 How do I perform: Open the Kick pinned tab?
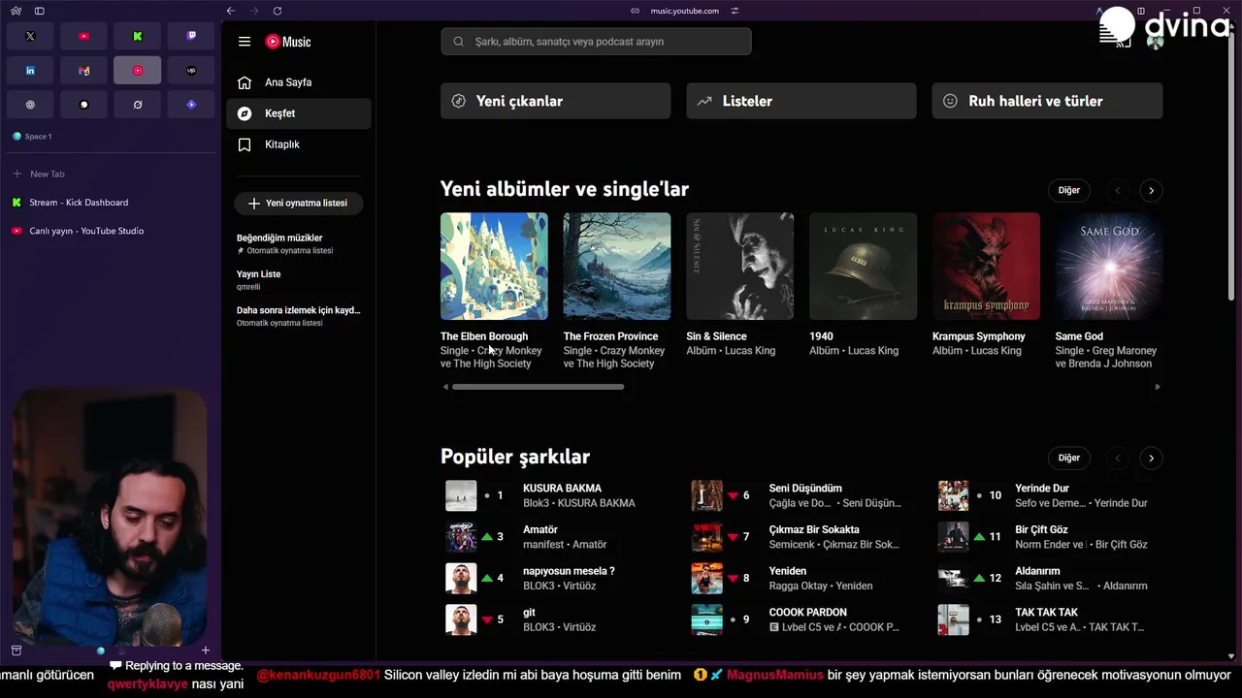click(138, 36)
